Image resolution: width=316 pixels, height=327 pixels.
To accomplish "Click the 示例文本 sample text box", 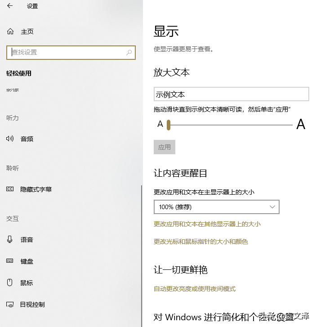I will (231, 94).
